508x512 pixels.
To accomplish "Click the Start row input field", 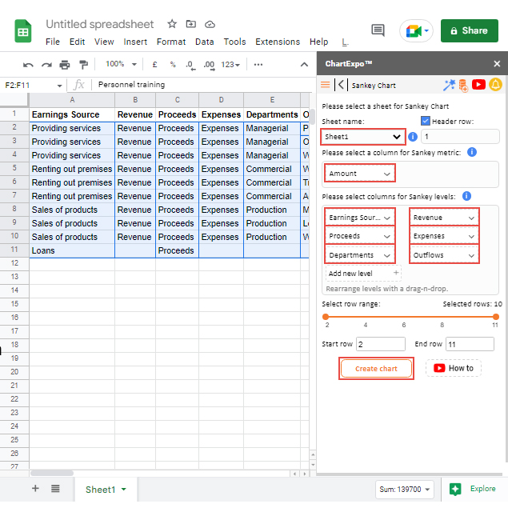I will tap(381, 344).
